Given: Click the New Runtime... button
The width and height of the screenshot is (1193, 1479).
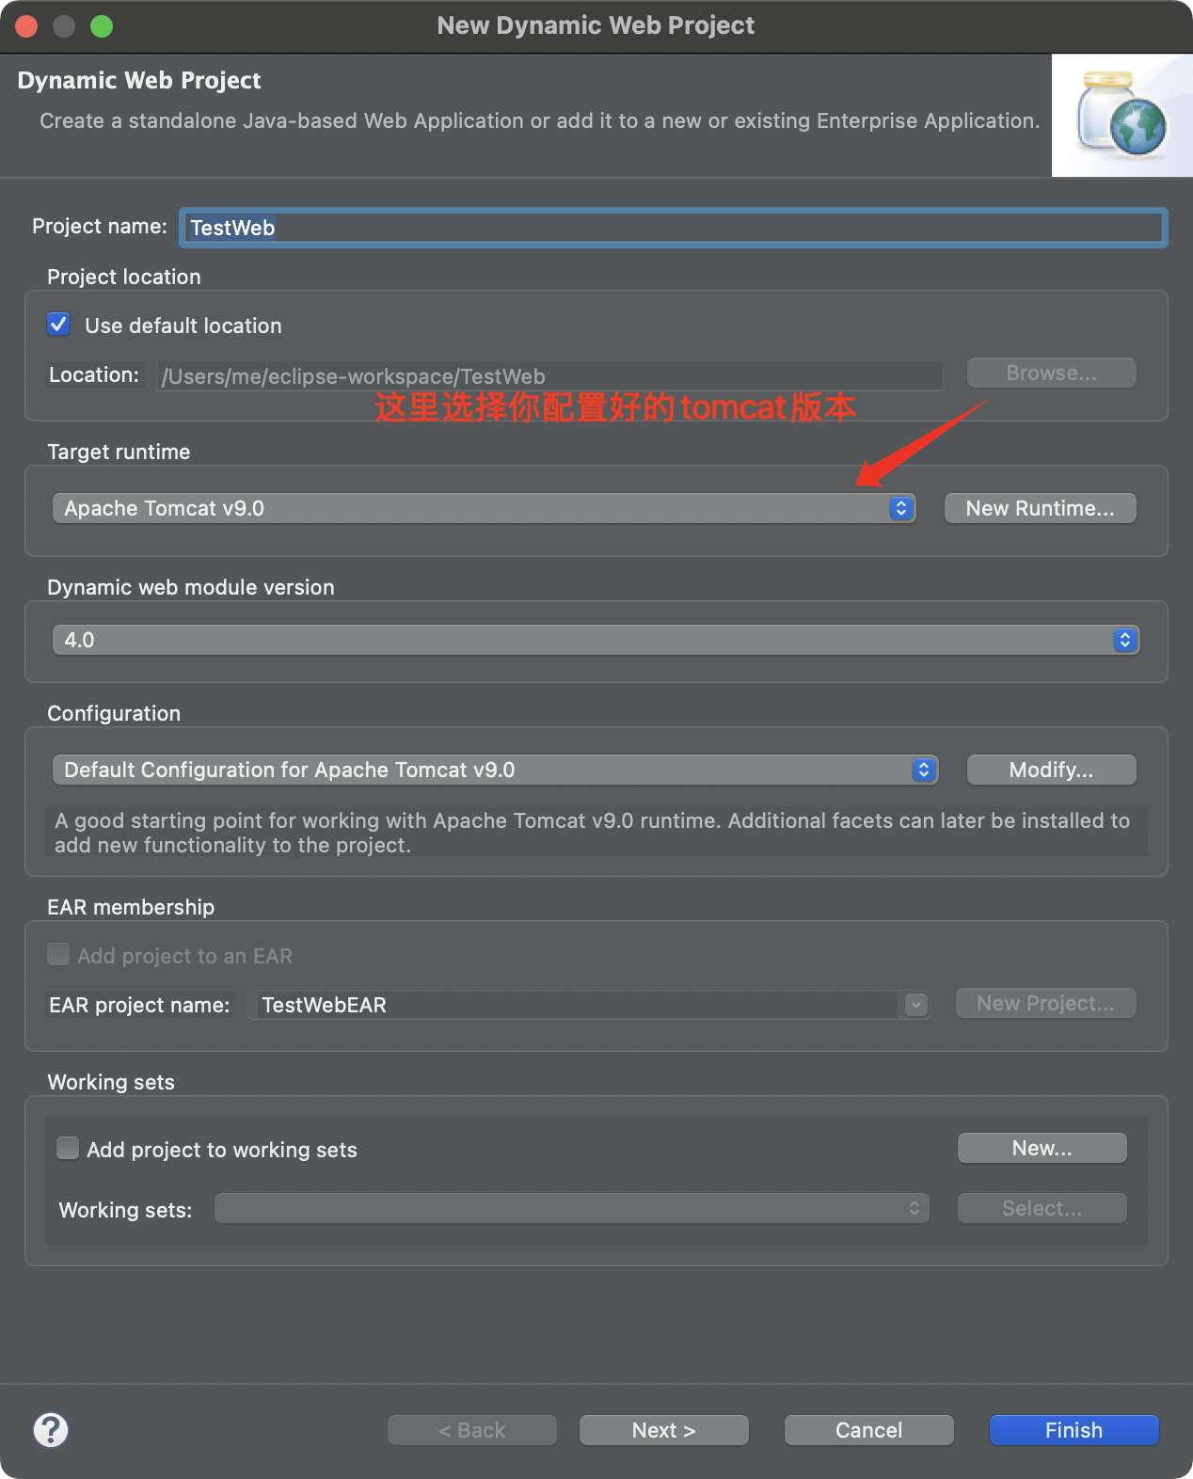Looking at the screenshot, I should click(1040, 508).
